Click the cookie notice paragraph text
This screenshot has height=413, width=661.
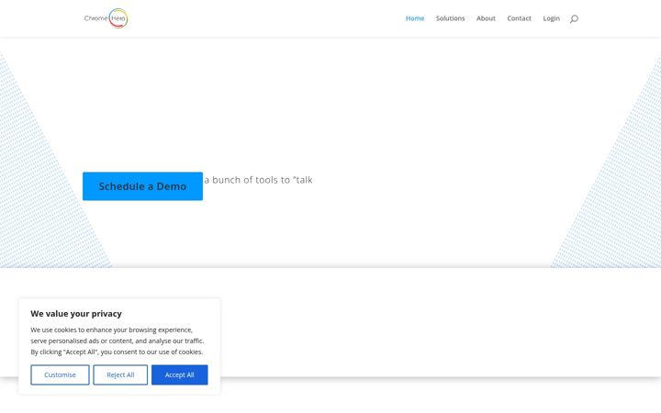tap(118, 340)
